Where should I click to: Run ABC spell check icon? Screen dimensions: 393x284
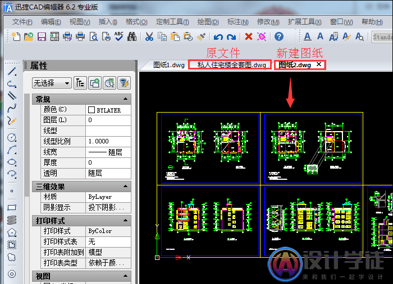pyautogui.click(x=119, y=36)
